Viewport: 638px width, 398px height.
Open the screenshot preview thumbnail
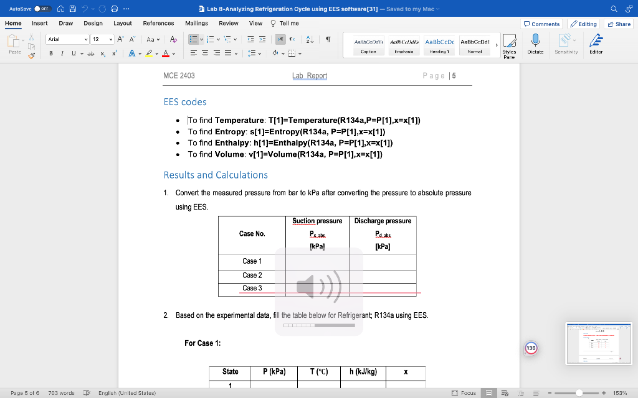[x=599, y=343]
